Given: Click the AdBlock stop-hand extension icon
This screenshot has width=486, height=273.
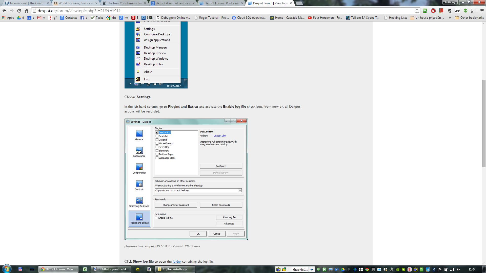Looking at the screenshot, I should coord(433,11).
